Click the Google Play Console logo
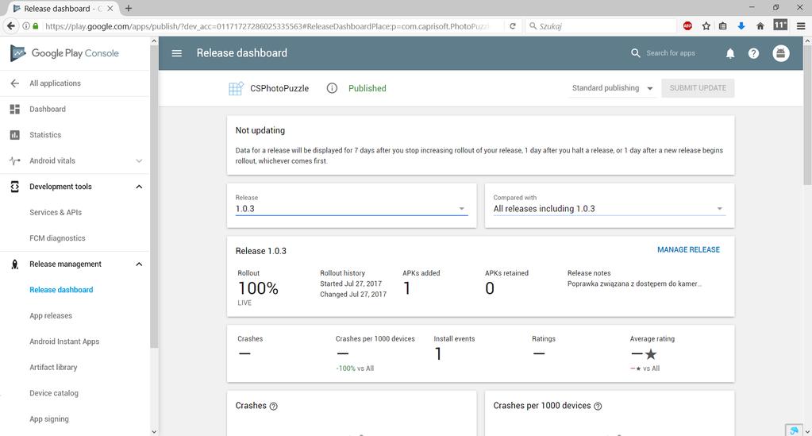This screenshot has width=812, height=436. pyautogui.click(x=65, y=53)
